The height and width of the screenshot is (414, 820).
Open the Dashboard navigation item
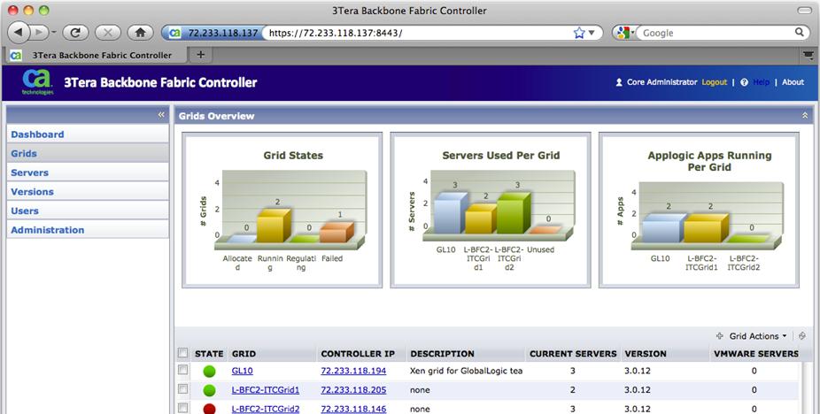point(88,134)
